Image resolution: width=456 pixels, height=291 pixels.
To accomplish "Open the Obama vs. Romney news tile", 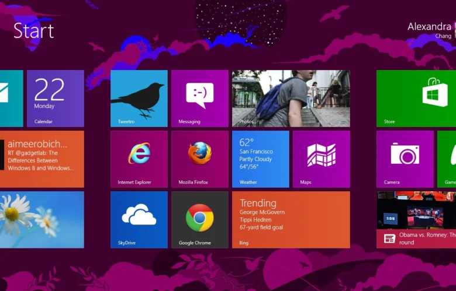I will pos(416,220).
